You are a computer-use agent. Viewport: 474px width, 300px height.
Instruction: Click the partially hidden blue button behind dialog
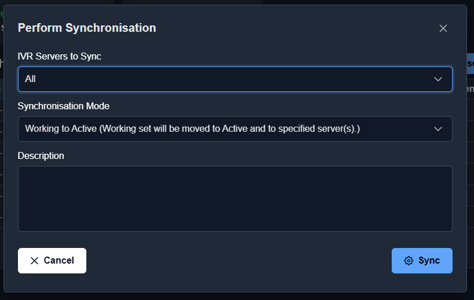(470, 62)
